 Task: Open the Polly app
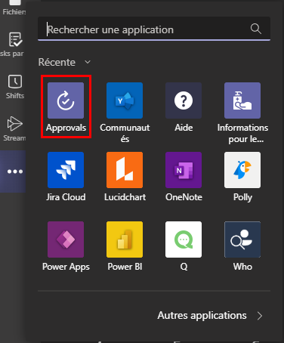[242, 170]
